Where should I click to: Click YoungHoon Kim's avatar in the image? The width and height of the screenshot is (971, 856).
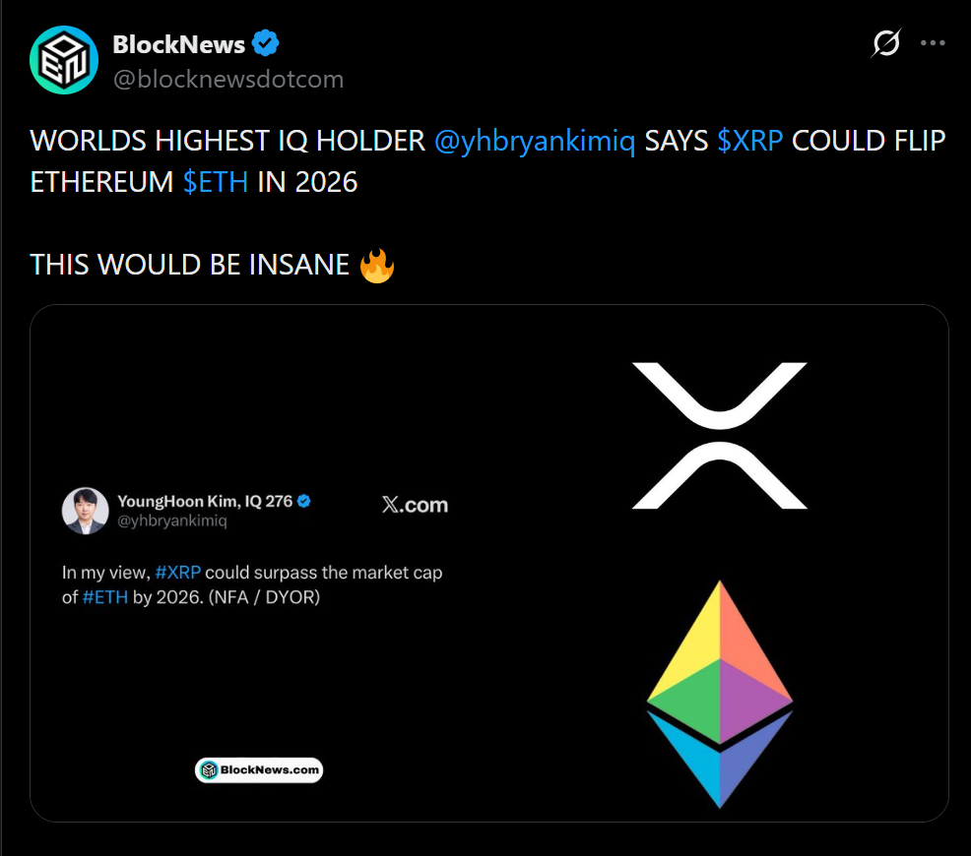86,511
